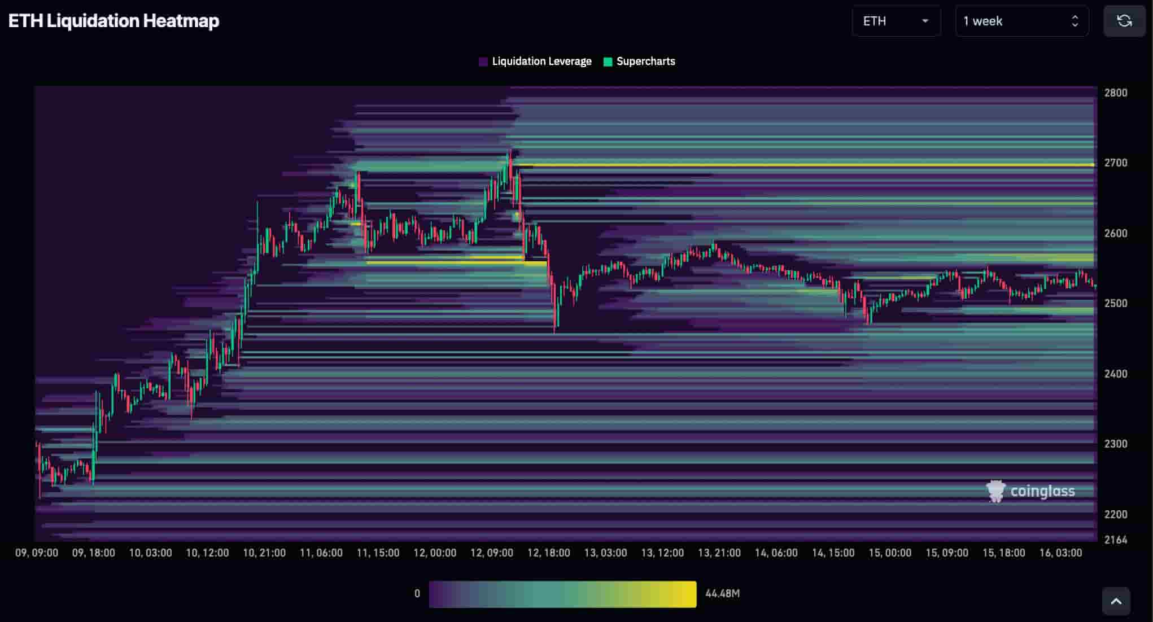Image resolution: width=1153 pixels, height=622 pixels.
Task: Toggle the Supercharts legend label
Action: pos(645,62)
